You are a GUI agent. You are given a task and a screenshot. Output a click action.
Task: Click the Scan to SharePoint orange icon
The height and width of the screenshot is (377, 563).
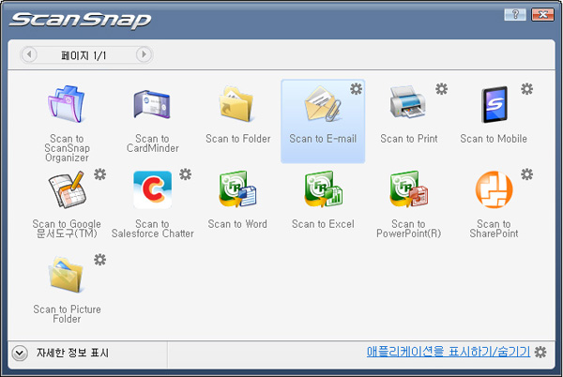click(495, 189)
